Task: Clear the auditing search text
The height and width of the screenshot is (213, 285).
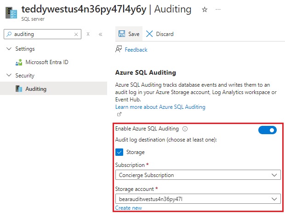Action: point(76,34)
